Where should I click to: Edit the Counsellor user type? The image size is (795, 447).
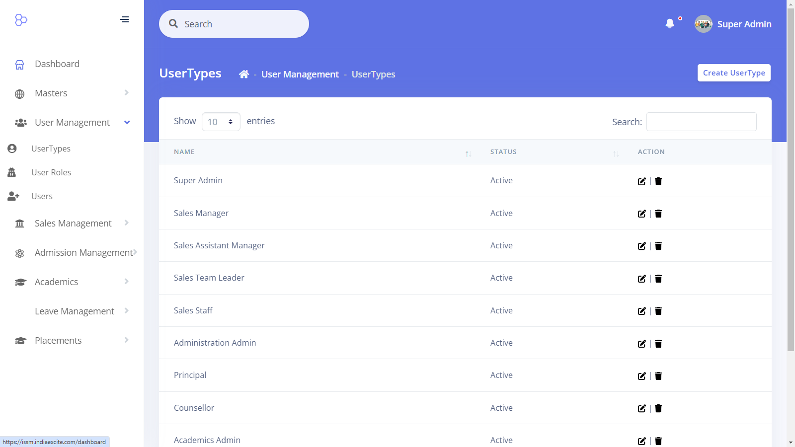[641, 408]
